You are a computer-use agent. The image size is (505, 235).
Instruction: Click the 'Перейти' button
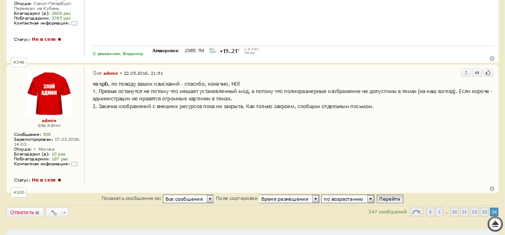(390, 199)
